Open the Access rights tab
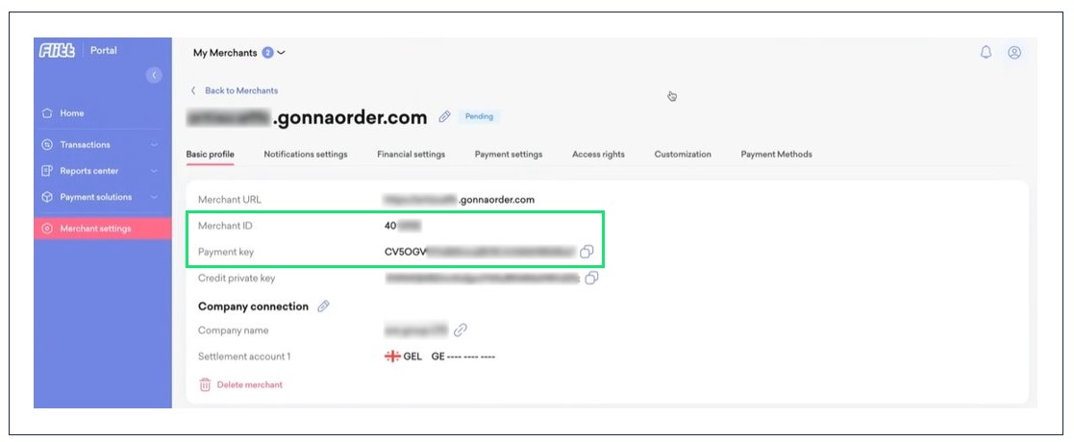The width and height of the screenshot is (1074, 442). click(598, 155)
